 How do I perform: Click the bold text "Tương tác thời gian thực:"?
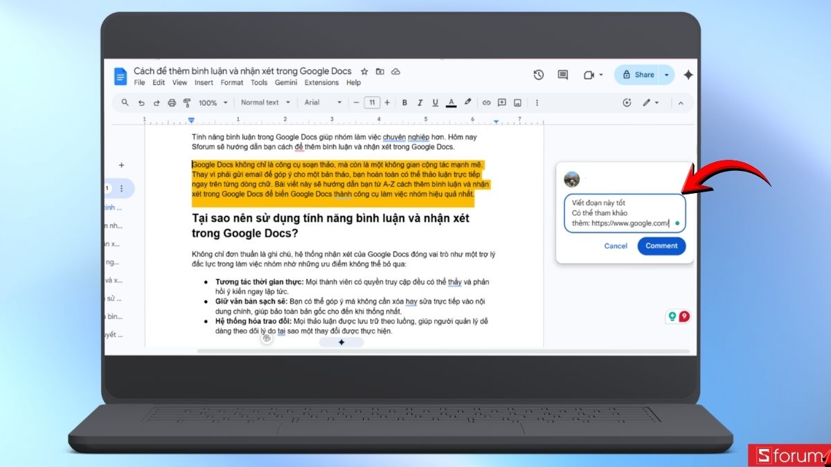(x=260, y=282)
